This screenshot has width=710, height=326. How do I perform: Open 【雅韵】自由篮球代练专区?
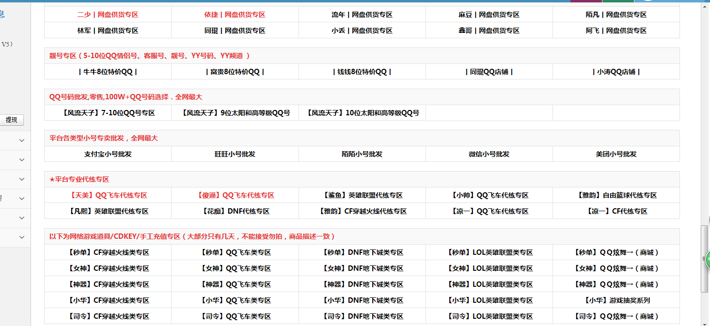pyautogui.click(x=616, y=195)
